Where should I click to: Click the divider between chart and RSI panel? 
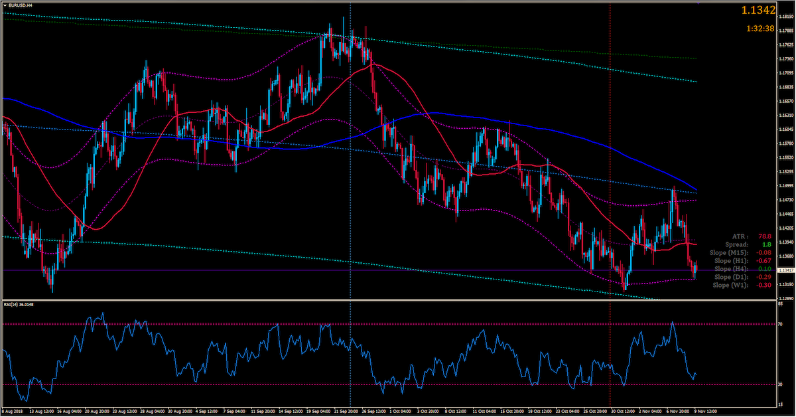[398, 300]
